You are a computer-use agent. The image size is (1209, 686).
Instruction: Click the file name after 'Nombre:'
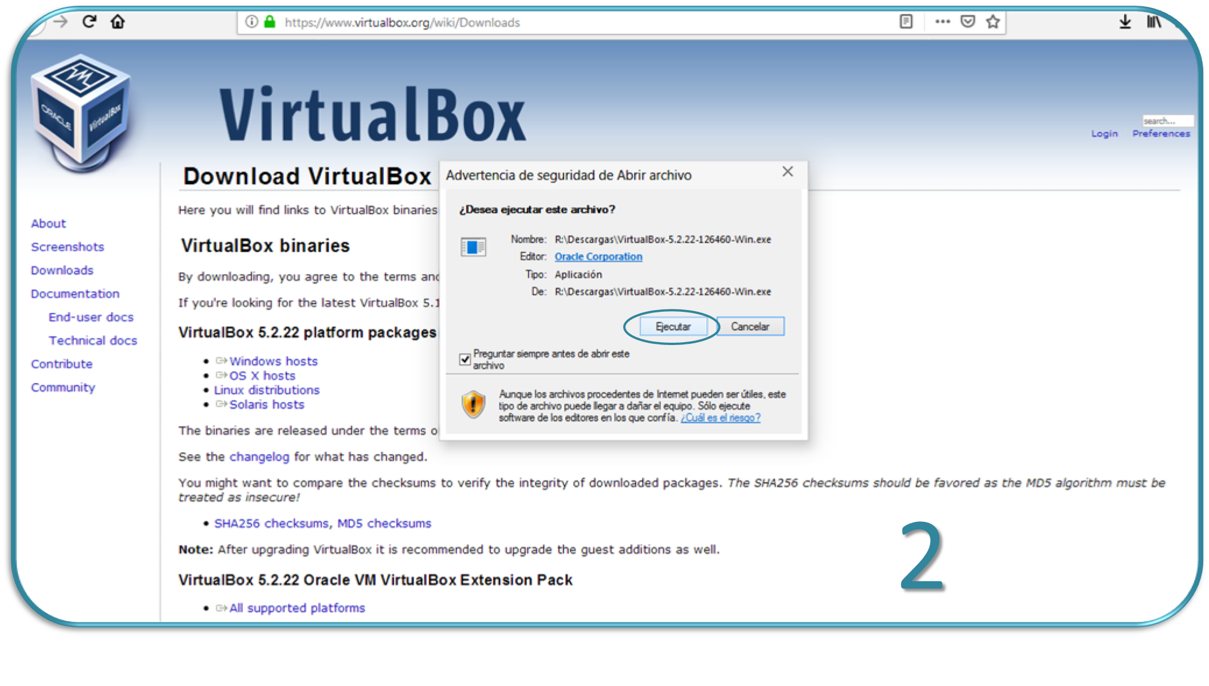pyautogui.click(x=663, y=240)
